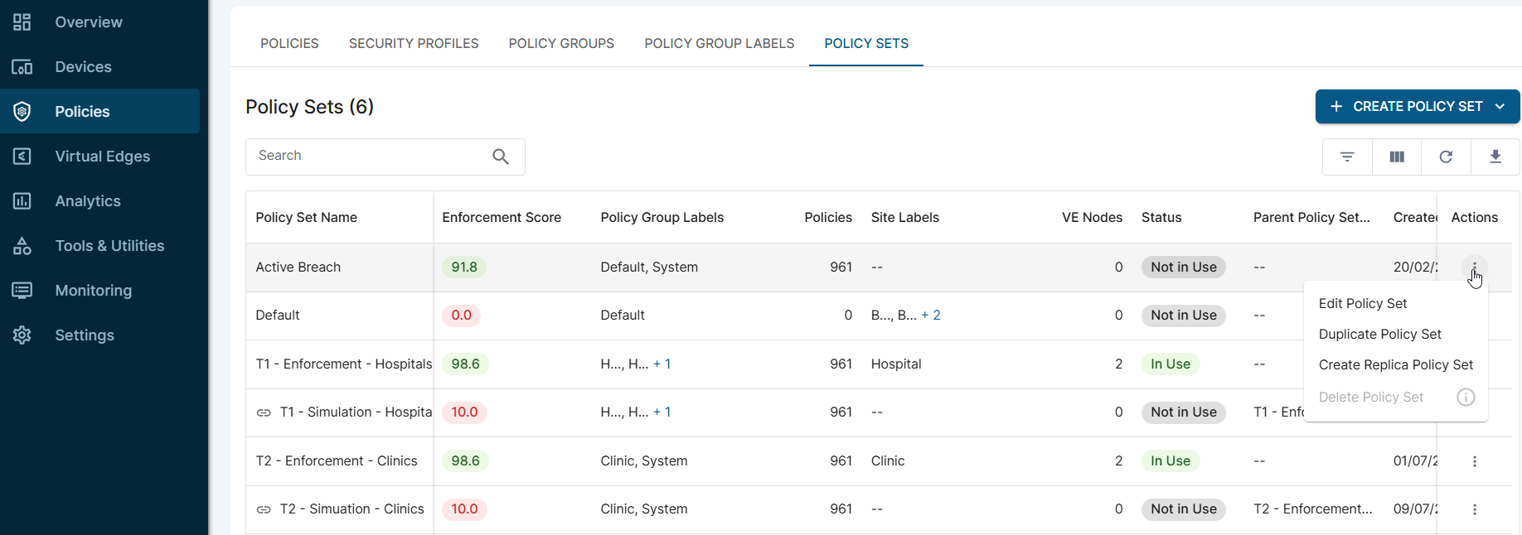Expand the Create Policy Set dropdown arrow
This screenshot has width=1522, height=535.
1500,107
